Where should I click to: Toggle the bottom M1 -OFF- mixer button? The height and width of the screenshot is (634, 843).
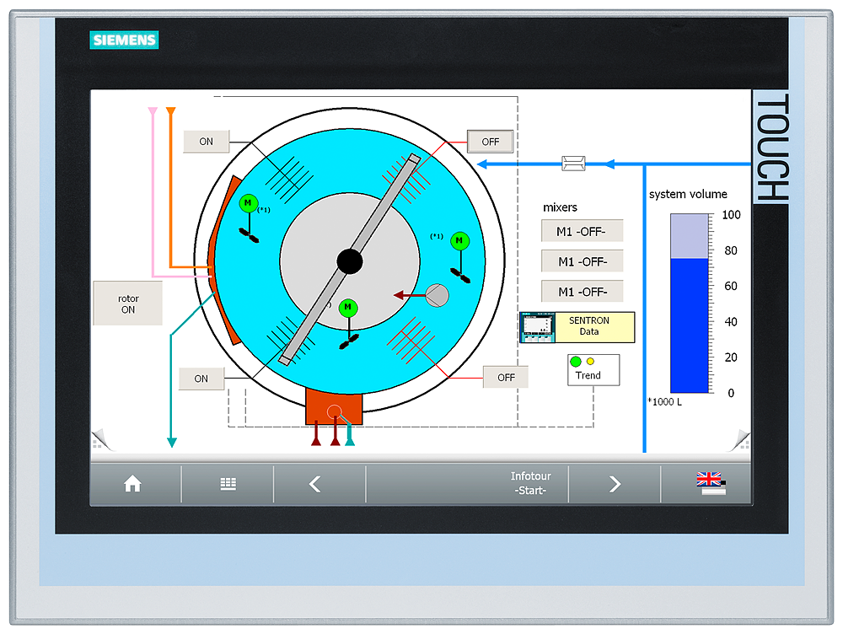coord(582,292)
